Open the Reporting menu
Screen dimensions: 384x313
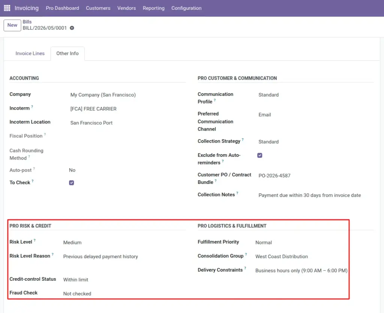point(154,8)
